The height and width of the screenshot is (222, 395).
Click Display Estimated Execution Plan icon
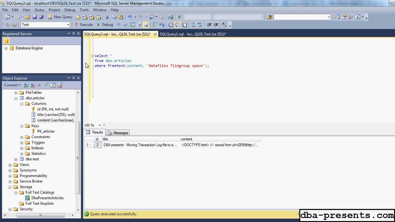pyautogui.click(x=132, y=25)
